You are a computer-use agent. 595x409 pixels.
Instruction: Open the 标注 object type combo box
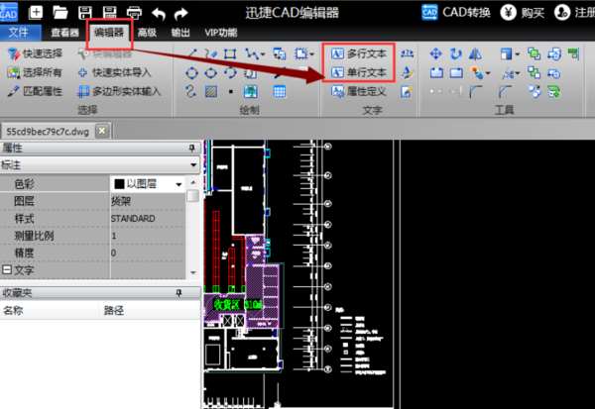pyautogui.click(x=100, y=165)
